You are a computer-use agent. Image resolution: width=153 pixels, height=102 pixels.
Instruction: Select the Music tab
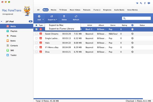click(x=45, y=10)
